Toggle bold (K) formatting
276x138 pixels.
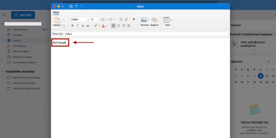click(x=72, y=26)
